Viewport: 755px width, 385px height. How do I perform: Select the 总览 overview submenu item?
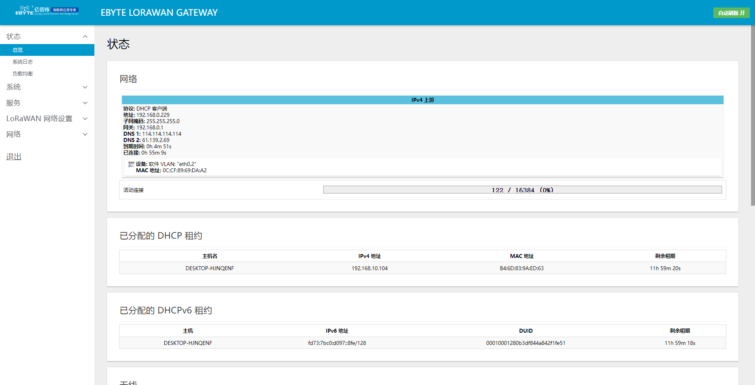click(18, 50)
